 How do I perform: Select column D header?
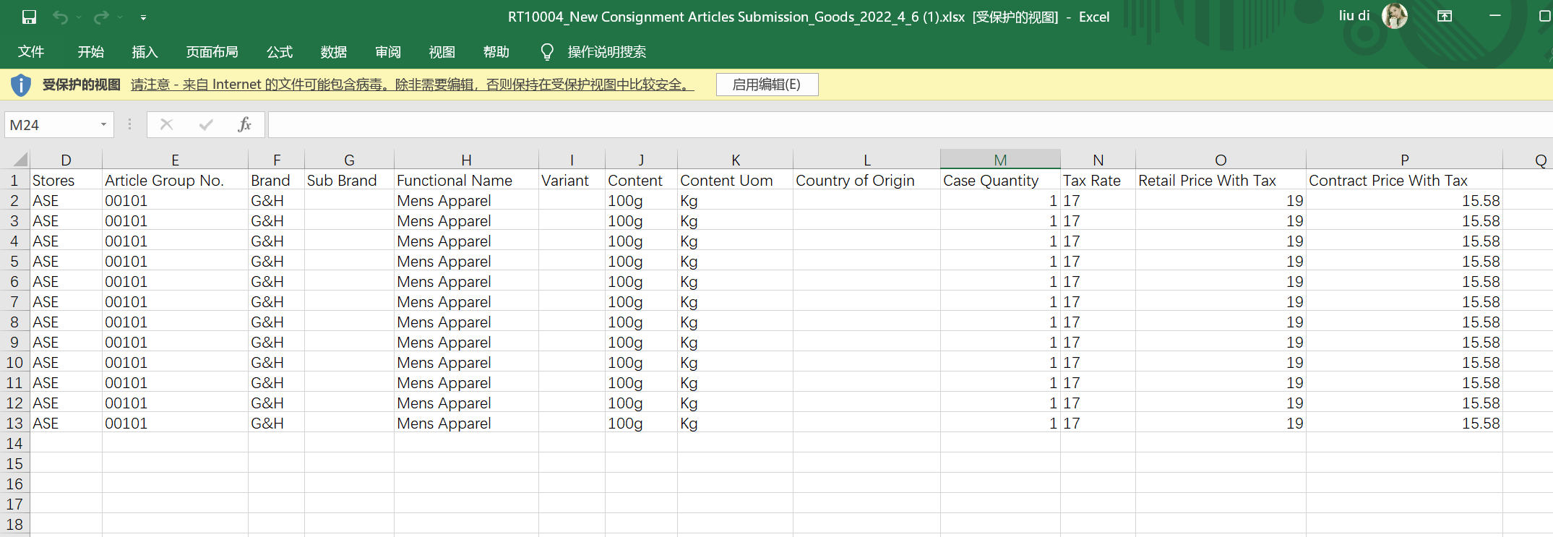[66, 160]
